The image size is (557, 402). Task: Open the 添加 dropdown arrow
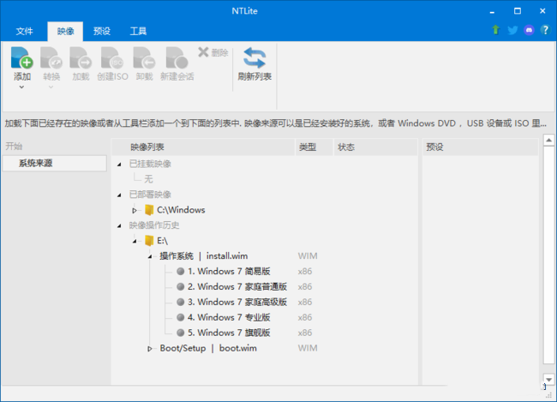(22, 87)
